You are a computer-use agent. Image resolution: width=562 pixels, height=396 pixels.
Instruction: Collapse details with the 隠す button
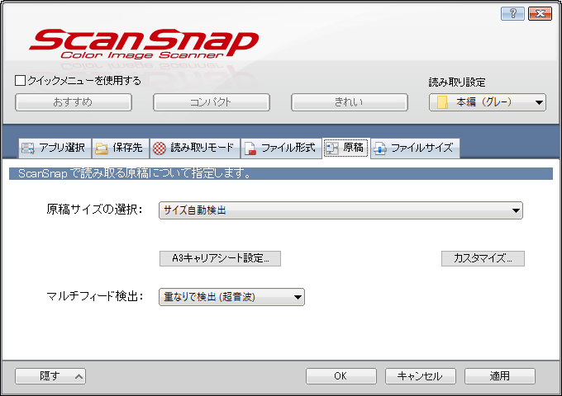click(x=50, y=376)
